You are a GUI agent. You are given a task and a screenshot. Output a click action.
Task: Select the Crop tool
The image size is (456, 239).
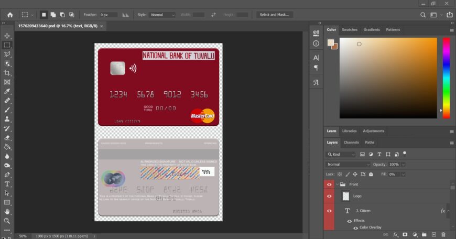click(7, 73)
